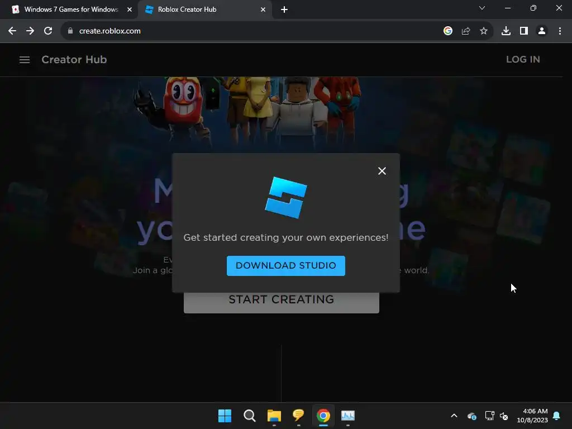The height and width of the screenshot is (429, 572).
Task: Open Windows taskbar search
Action: pyautogui.click(x=250, y=416)
